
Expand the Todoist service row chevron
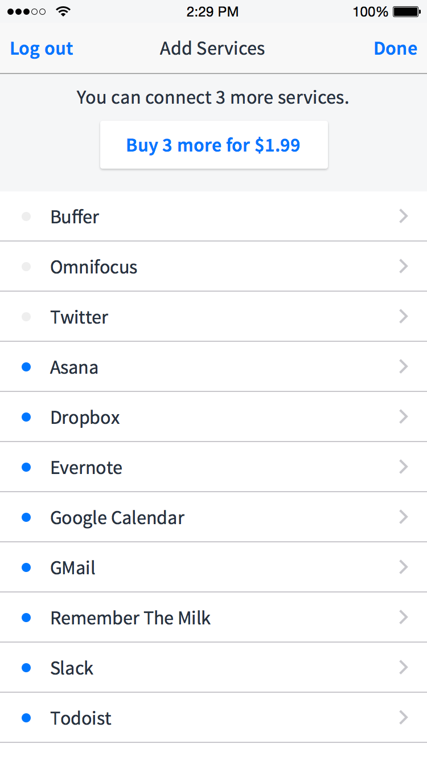[x=404, y=717]
